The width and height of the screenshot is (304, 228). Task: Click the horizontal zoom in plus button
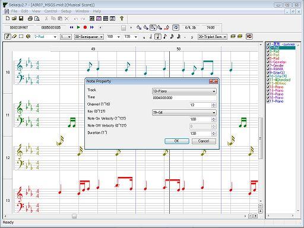click(x=255, y=216)
